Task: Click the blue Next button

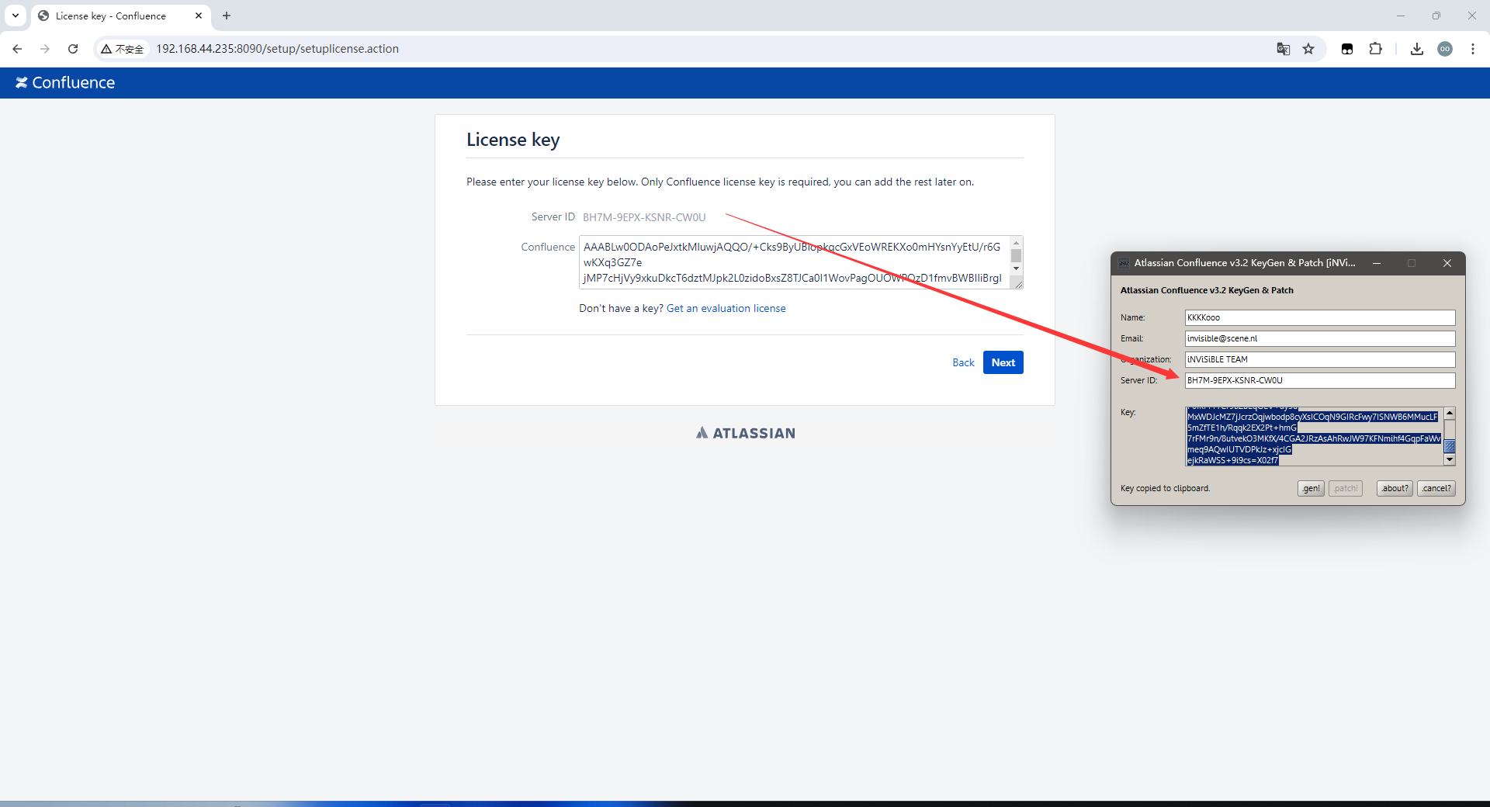Action: (1003, 362)
